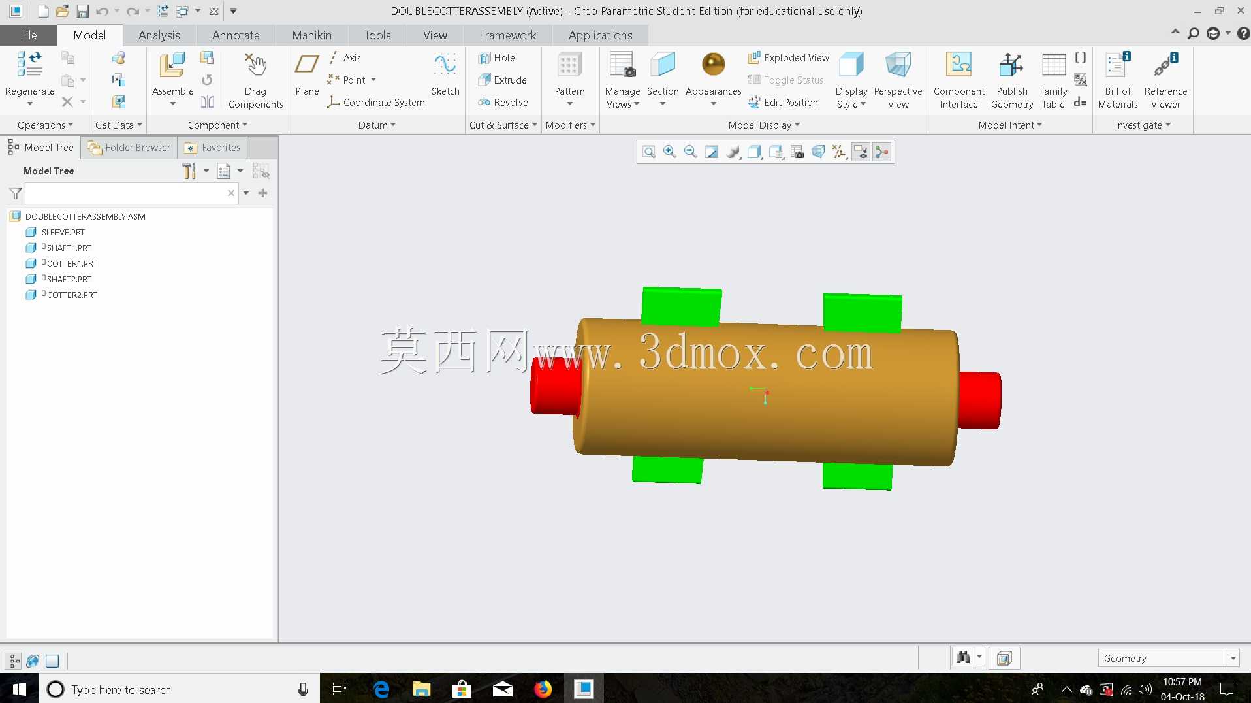Screen dimensions: 1251x703
Task: Click the Display Style button
Action: pos(851,79)
